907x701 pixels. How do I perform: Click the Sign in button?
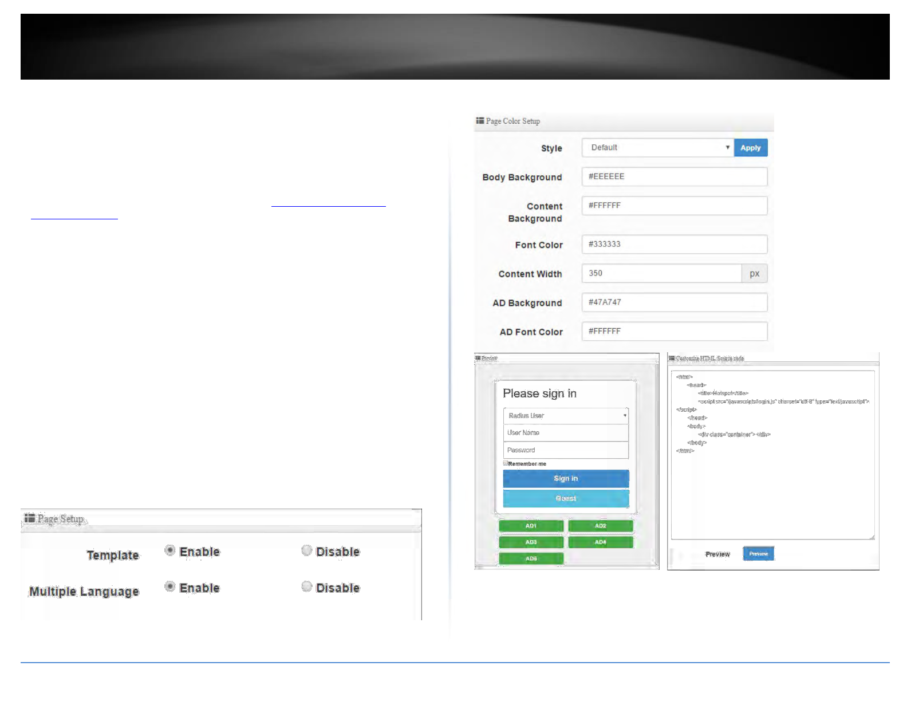point(566,479)
